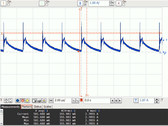The width and height of the screenshot is (168, 126).
Task: Click Ax marker label on graticule
Action: coord(80,9)
